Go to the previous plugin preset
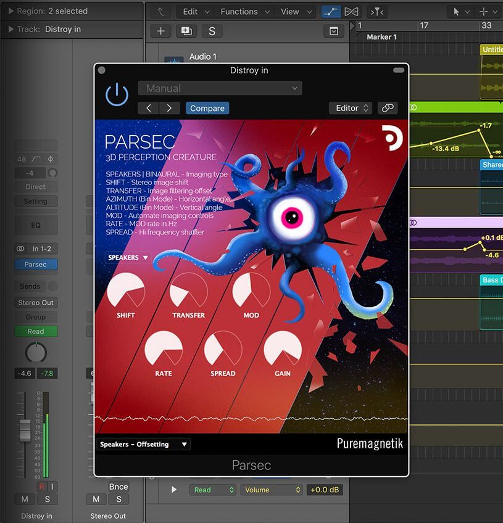The height and width of the screenshot is (523, 503). [x=149, y=108]
